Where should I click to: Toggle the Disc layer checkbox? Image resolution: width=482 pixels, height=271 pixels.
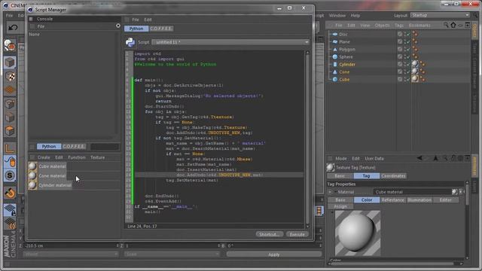pos(400,34)
